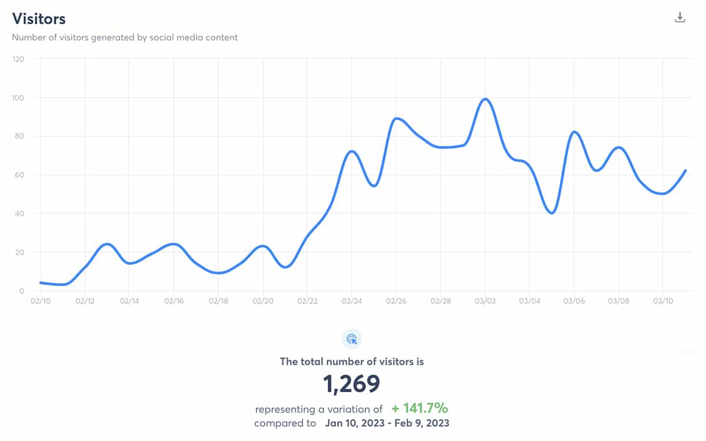This screenshot has height=441, width=706.
Task: Click the total visitors number 1,269
Action: tap(352, 384)
